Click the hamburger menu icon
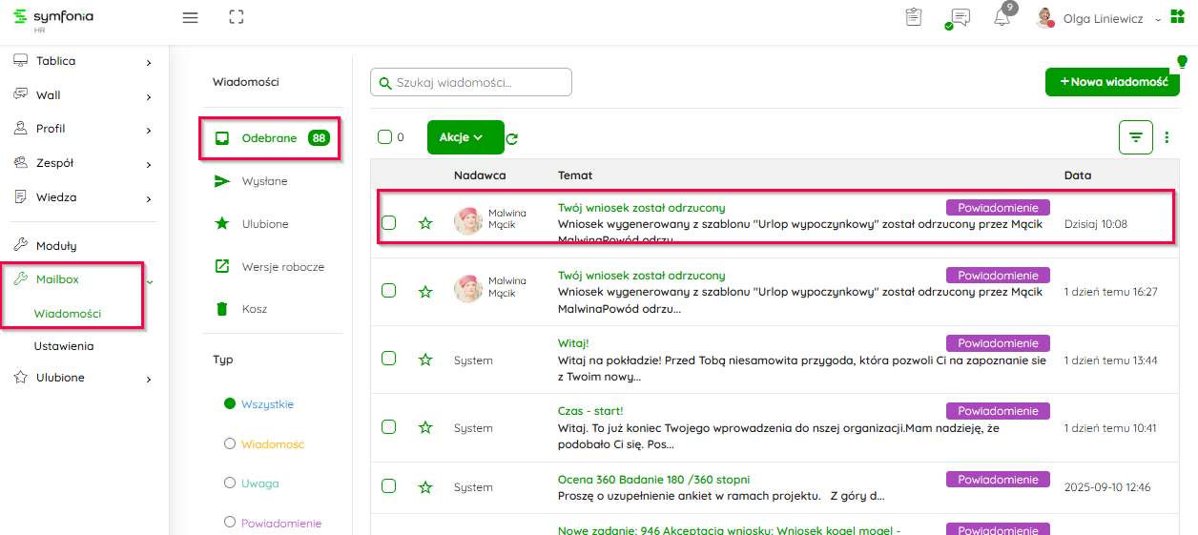1198x535 pixels. pos(190,17)
